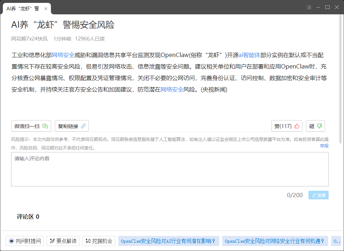
Task: Click the cut-off third suggested question chip beginning with O
Action: click(336, 241)
